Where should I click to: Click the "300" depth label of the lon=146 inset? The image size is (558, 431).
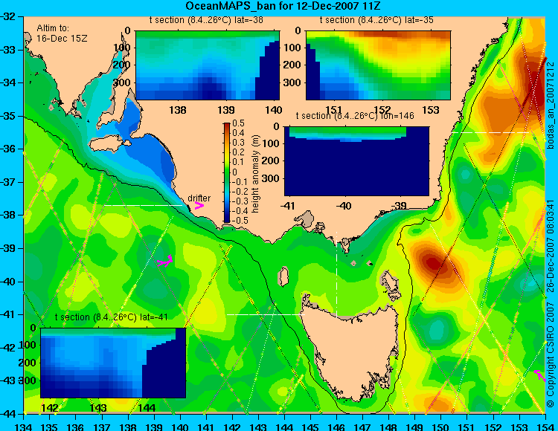pos(272,178)
